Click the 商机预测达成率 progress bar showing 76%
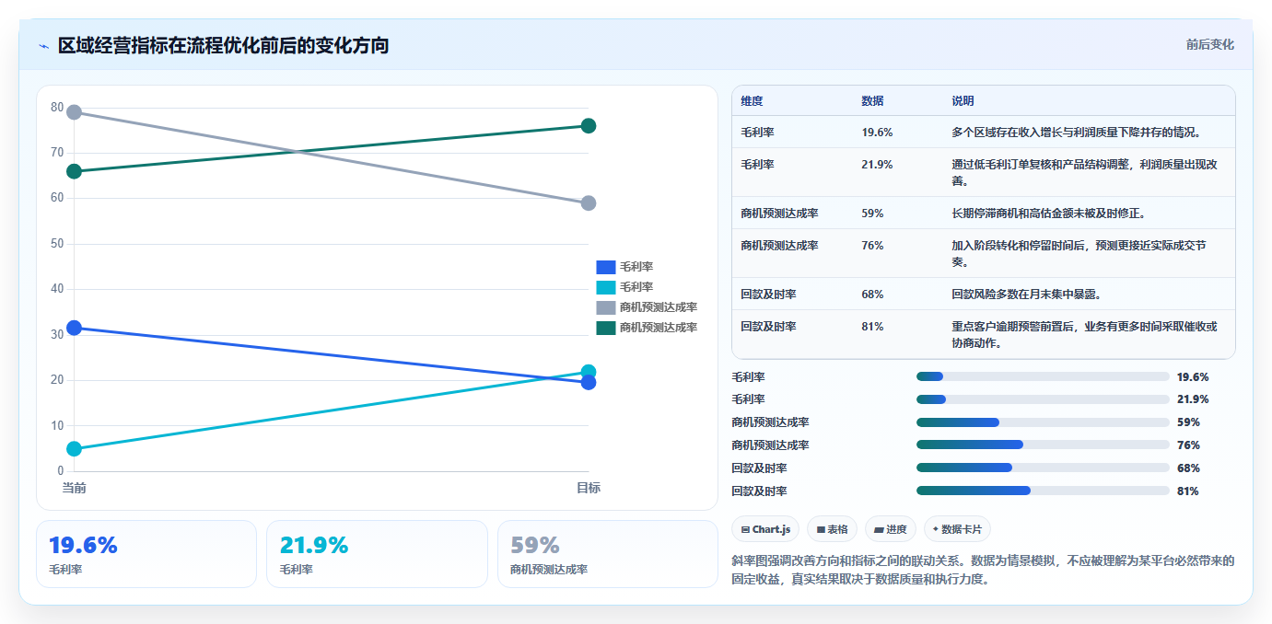 click(1043, 445)
